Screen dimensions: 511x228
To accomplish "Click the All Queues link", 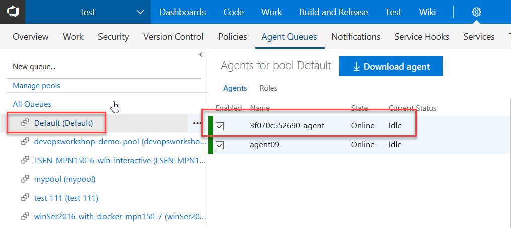I will [32, 104].
